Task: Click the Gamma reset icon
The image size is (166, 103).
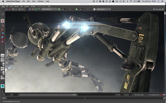Action: coord(77,9)
